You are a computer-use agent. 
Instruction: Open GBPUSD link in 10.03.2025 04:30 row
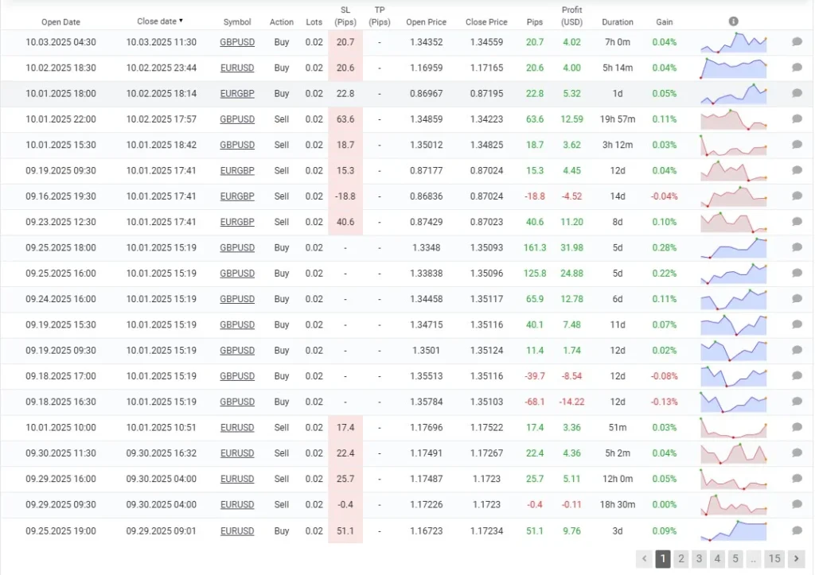[237, 42]
